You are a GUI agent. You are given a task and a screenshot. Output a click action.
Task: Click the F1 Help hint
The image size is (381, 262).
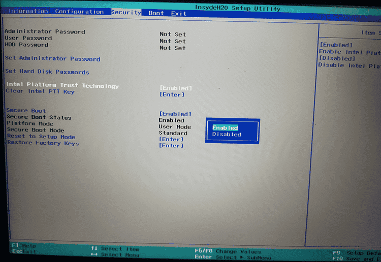[x=24, y=245]
